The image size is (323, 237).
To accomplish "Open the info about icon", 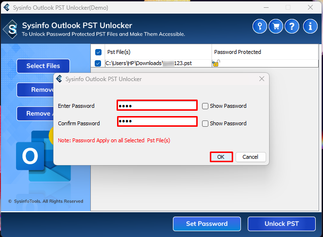I will point(310,26).
